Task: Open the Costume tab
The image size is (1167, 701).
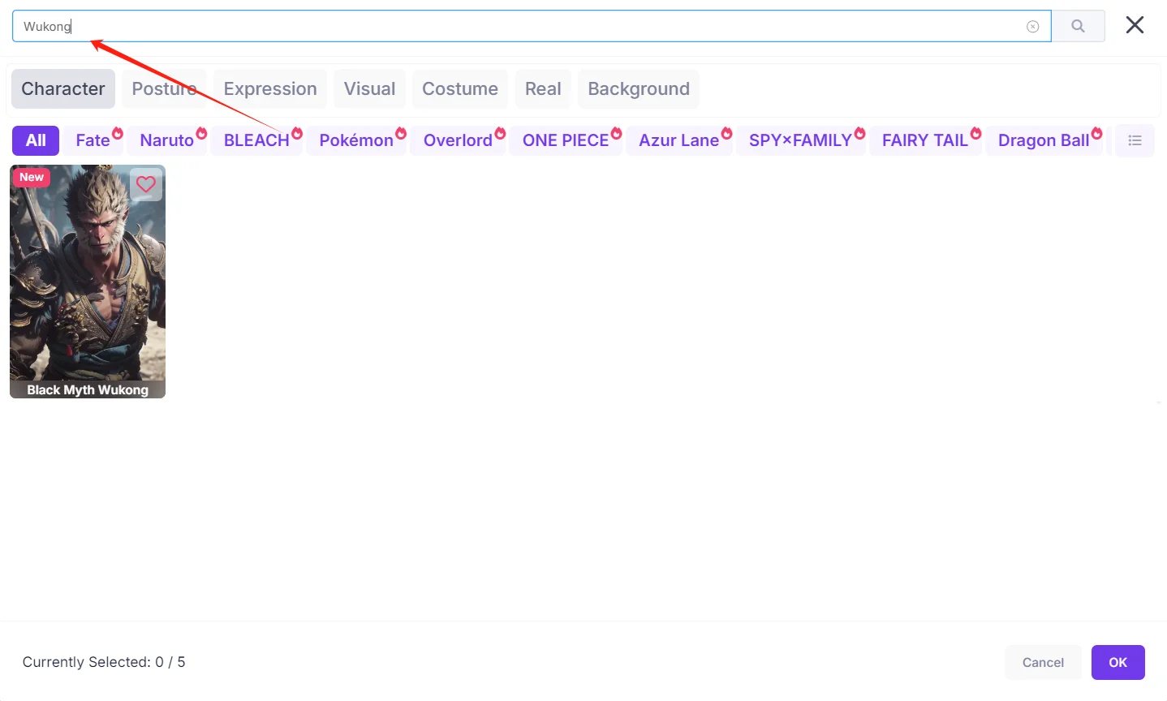Action: (460, 88)
